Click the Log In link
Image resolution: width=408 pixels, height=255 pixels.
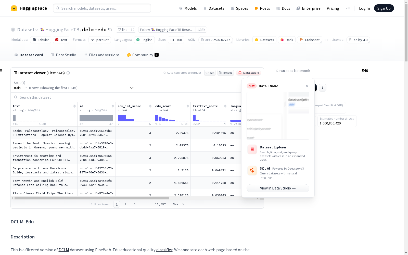pyautogui.click(x=364, y=8)
